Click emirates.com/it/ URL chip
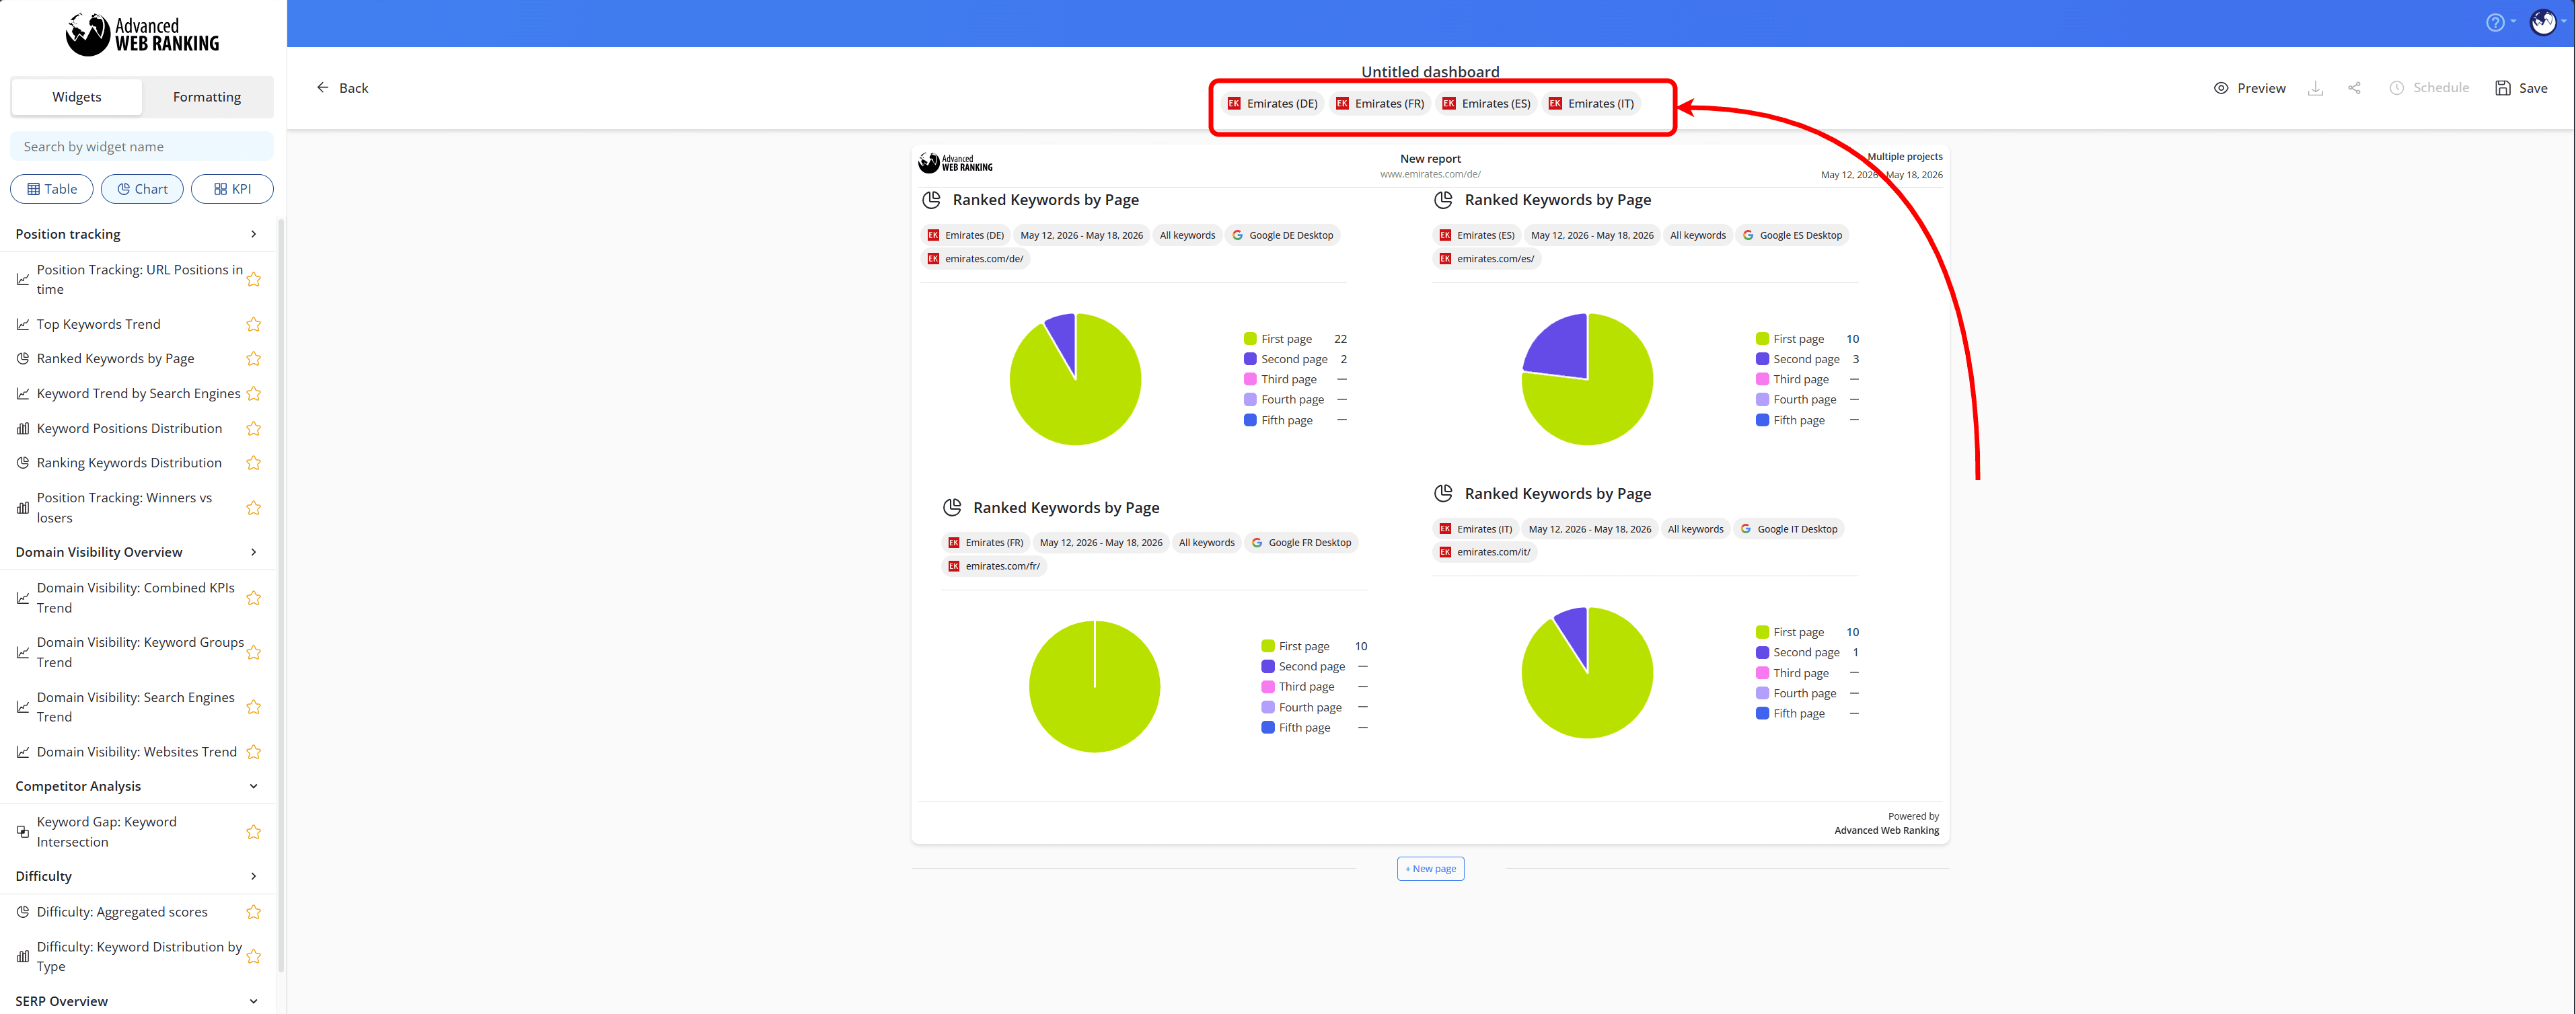This screenshot has width=2576, height=1014. click(x=1484, y=553)
